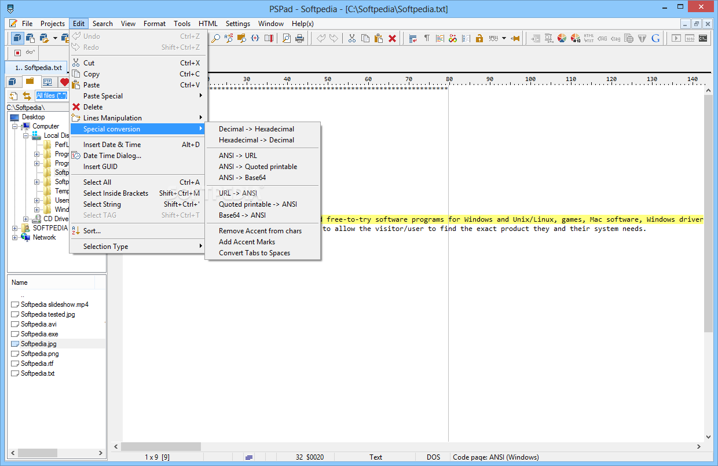Click the Replace A-Z magnifier icon

(x=229, y=38)
